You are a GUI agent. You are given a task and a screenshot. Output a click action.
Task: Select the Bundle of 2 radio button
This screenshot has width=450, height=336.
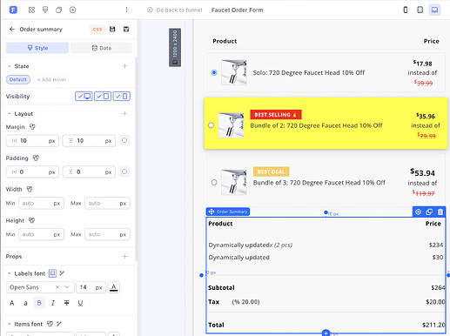coord(212,125)
